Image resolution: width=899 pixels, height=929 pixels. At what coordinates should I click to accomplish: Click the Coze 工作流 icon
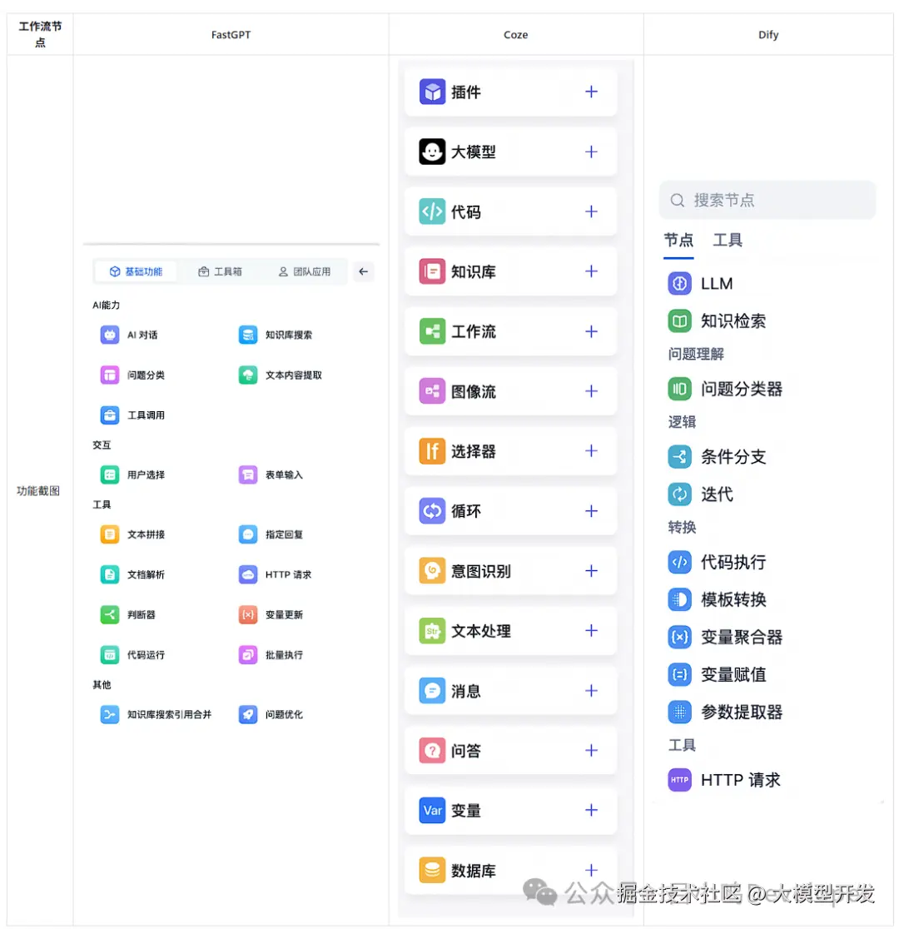[x=432, y=331]
